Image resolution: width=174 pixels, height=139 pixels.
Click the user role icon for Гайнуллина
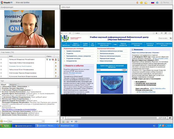56,69
